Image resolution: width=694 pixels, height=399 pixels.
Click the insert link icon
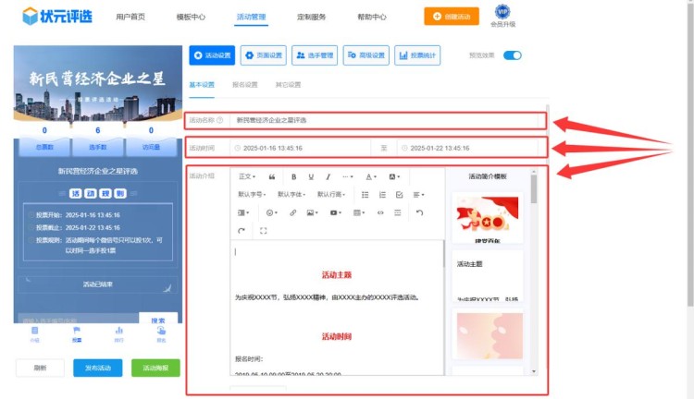point(292,212)
